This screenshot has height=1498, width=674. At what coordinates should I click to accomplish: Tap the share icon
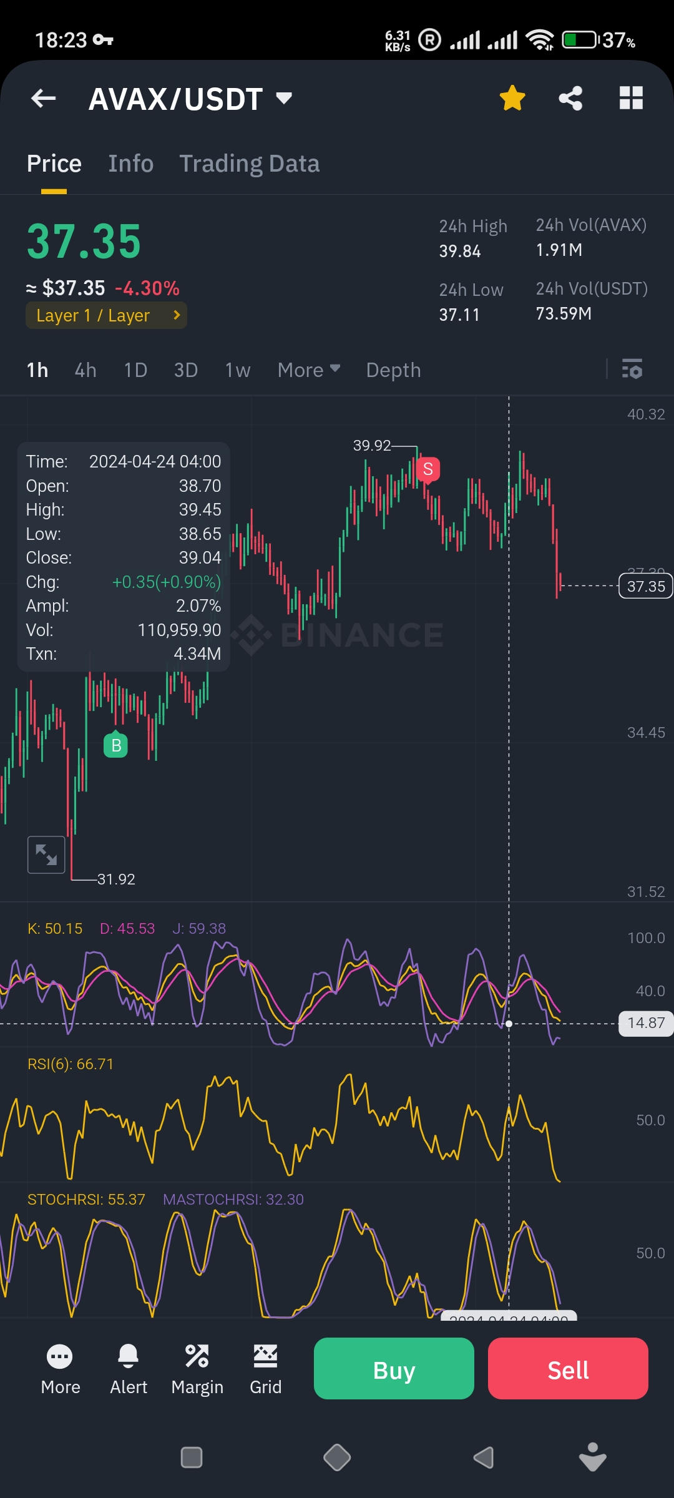point(570,98)
